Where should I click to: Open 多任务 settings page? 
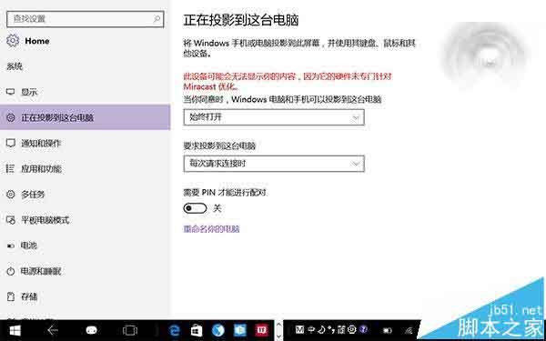(x=86, y=195)
